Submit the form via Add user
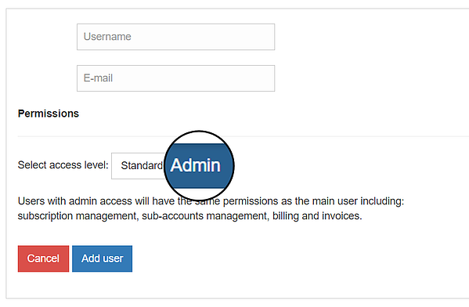This screenshot has width=469, height=307. (x=102, y=258)
